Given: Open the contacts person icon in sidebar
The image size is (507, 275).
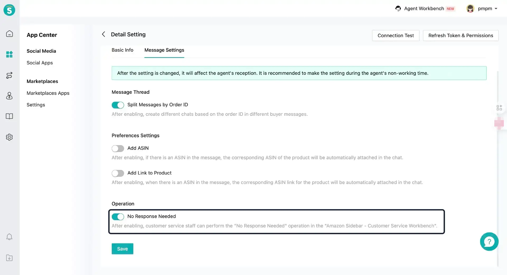Looking at the screenshot, I should tap(9, 96).
